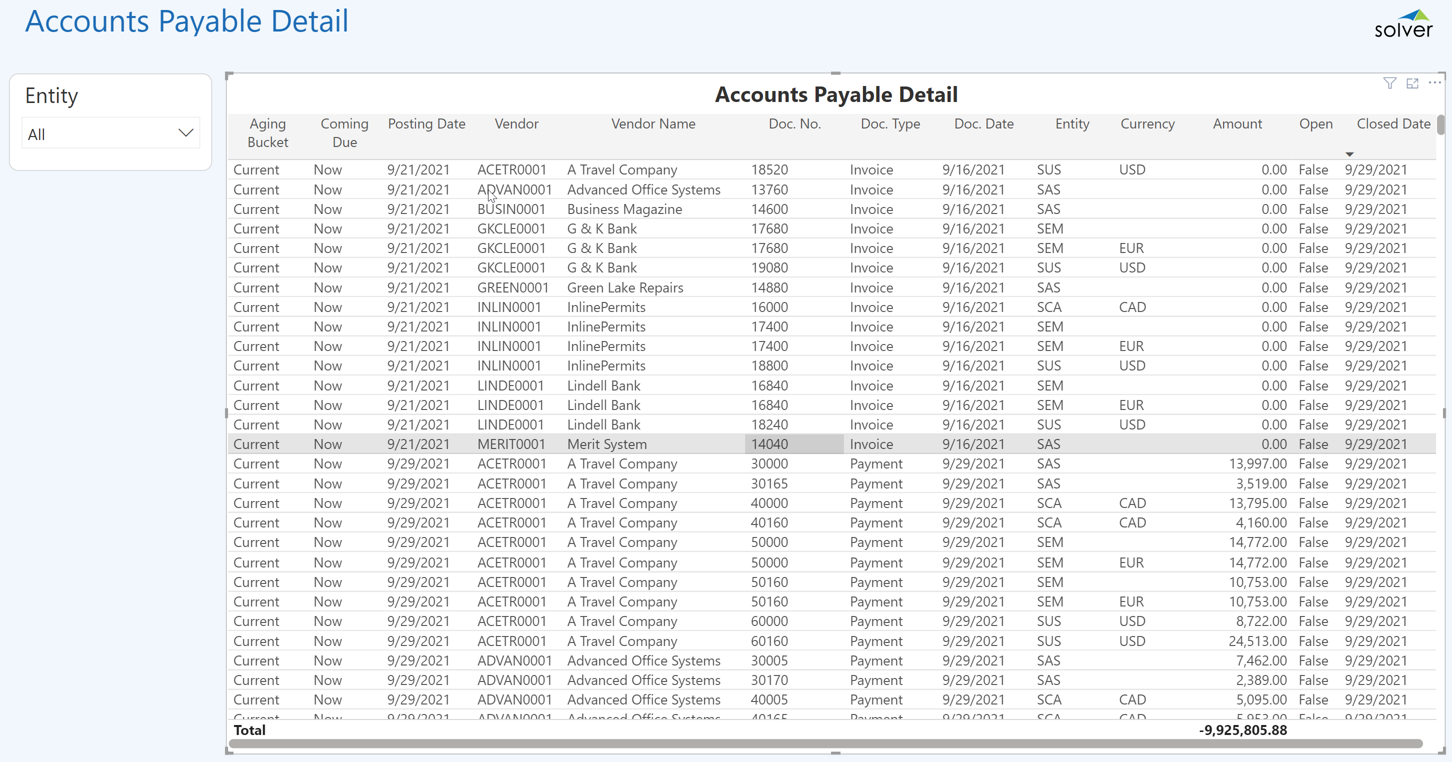Sort by the Doc. No. column header
Screen dimensions: 1452x762
click(794, 124)
